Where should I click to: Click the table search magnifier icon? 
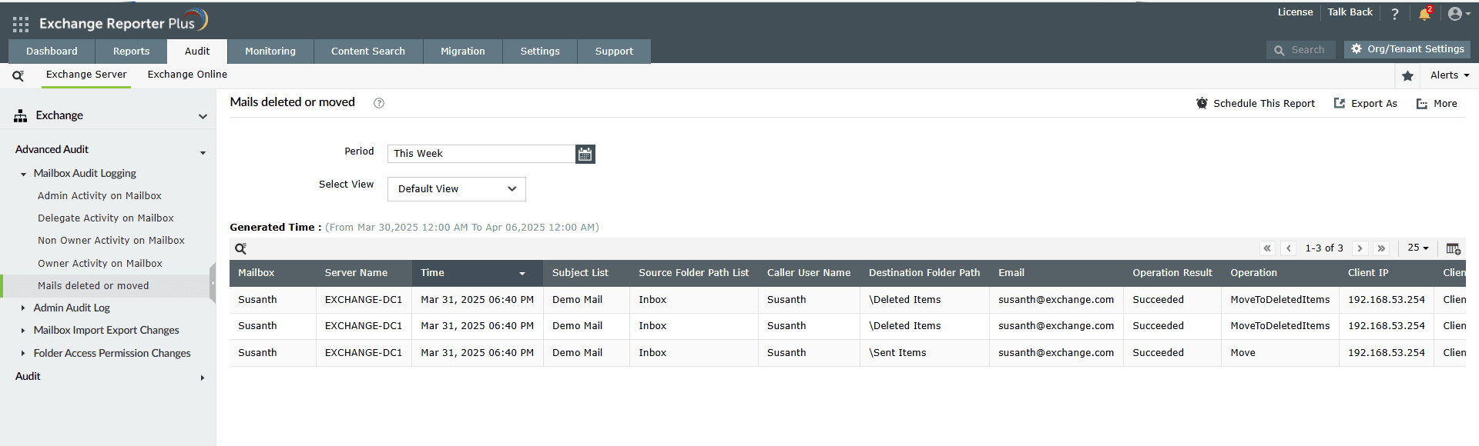click(x=241, y=248)
